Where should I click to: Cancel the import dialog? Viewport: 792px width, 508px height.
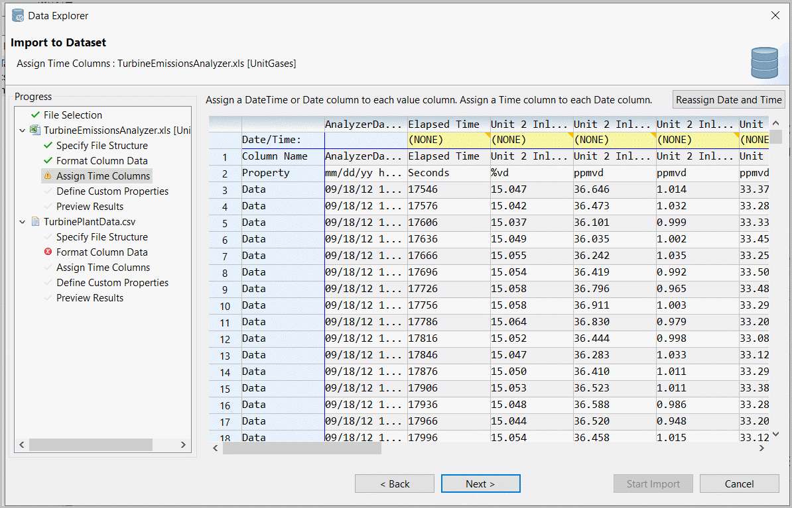pos(739,484)
